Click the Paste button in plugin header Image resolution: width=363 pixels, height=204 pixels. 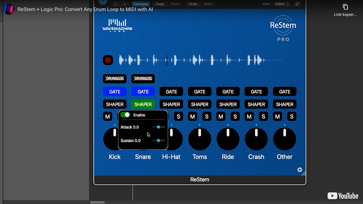pyautogui.click(x=175, y=4)
